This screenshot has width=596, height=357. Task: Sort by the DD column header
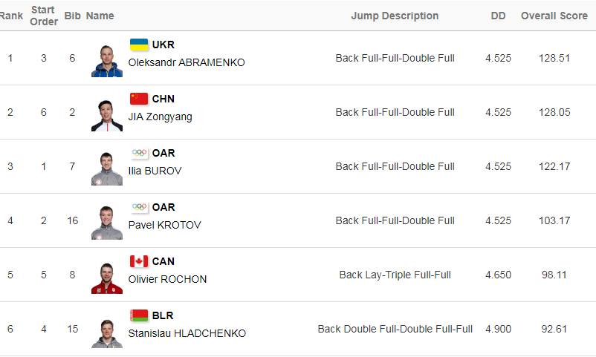point(498,16)
